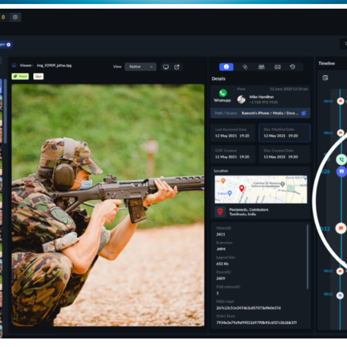Select the info details tab icon
The image size is (347, 347).
(x=226, y=67)
